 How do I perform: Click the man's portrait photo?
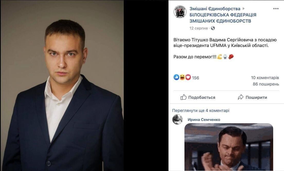tap(62, 85)
